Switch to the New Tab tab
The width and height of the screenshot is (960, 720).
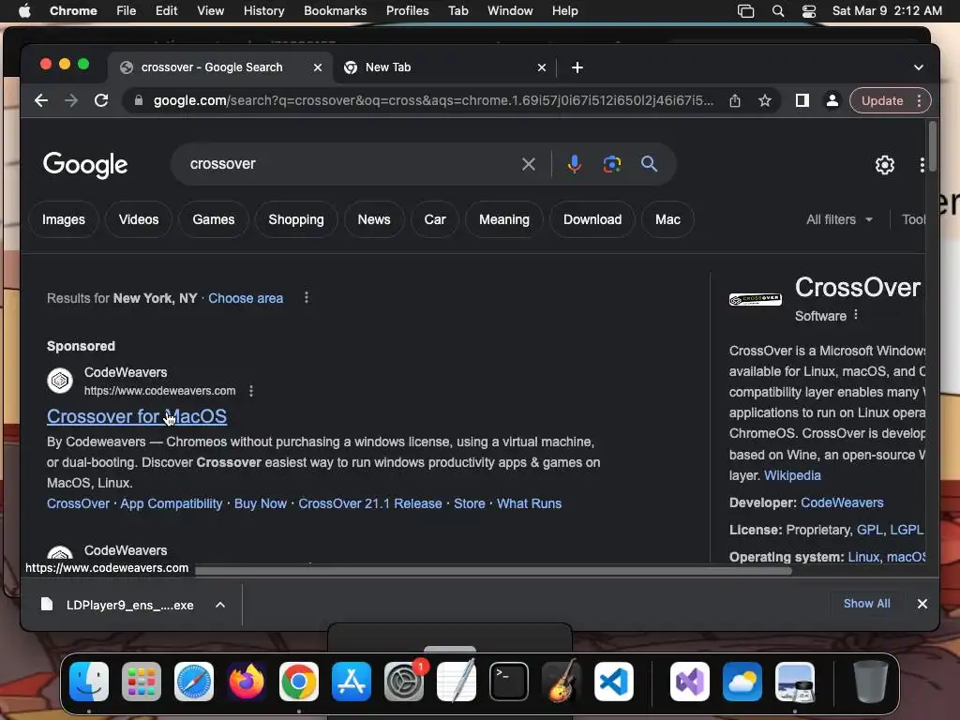click(x=445, y=67)
